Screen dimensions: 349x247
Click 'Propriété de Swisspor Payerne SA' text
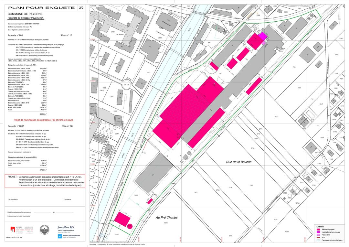26,18
